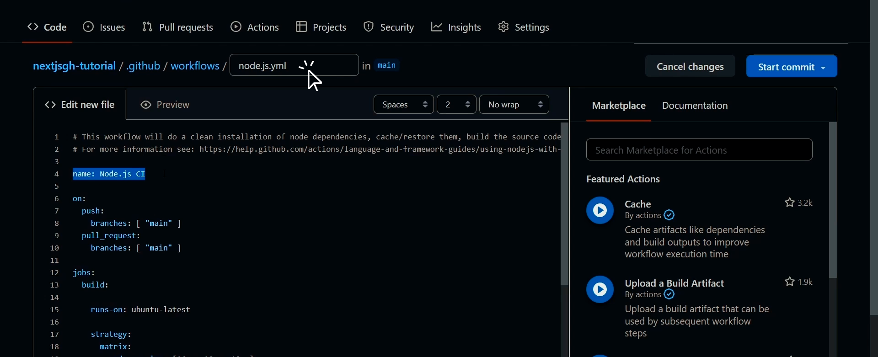Open workflows folder breadcrumb link

click(195, 66)
